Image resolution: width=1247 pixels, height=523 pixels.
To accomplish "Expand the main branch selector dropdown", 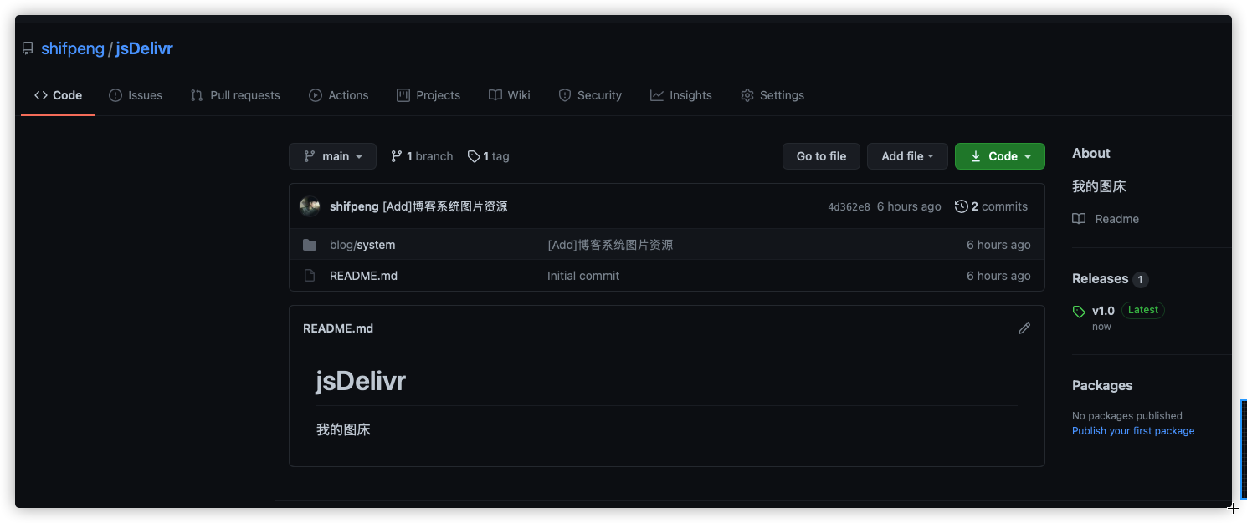I will click(x=332, y=156).
